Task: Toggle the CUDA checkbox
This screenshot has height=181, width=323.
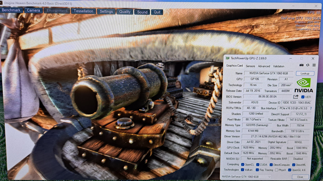Action: [x=258, y=164]
